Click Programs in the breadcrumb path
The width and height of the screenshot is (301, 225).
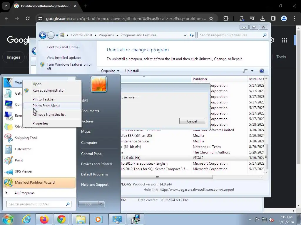[106, 35]
